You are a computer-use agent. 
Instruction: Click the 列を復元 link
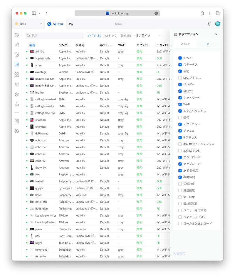pos(179,253)
